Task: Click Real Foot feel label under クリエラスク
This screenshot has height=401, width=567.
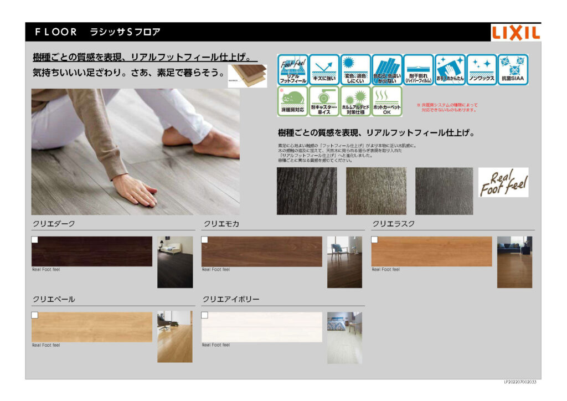Action: pos(386,269)
